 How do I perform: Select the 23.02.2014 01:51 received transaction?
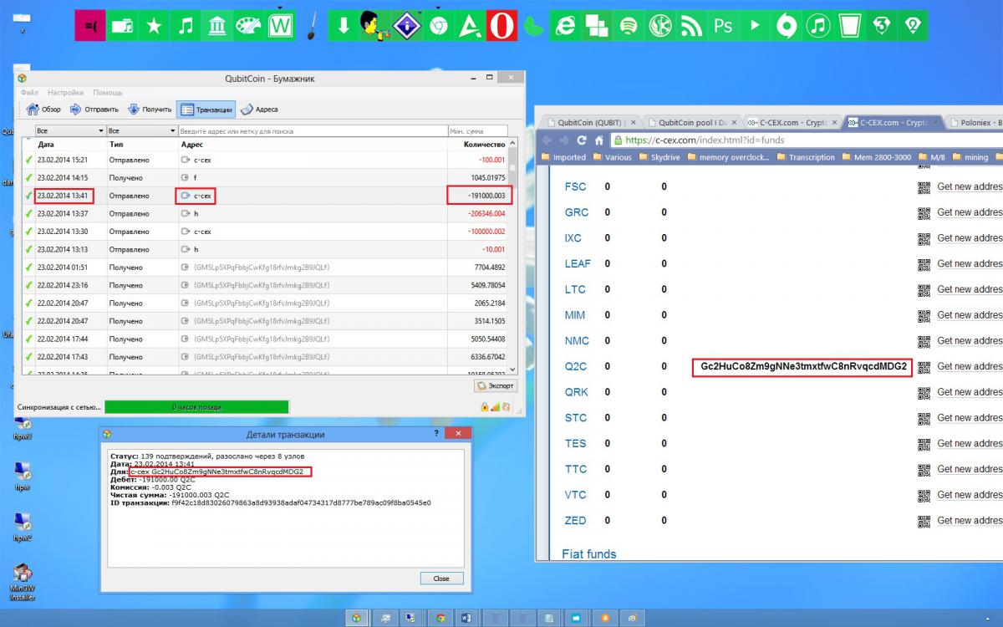[265, 267]
